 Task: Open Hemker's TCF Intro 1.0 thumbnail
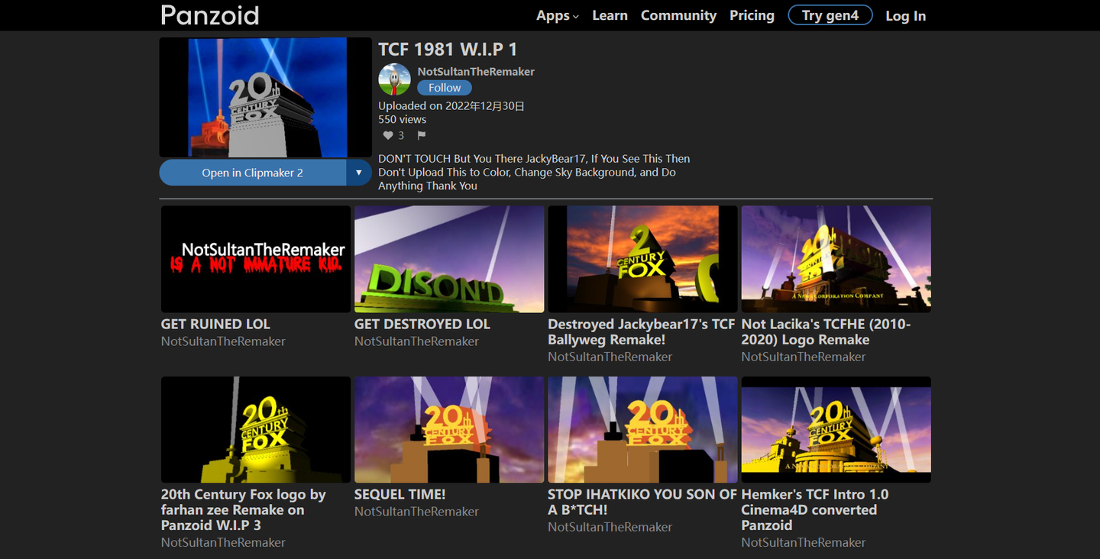[836, 429]
